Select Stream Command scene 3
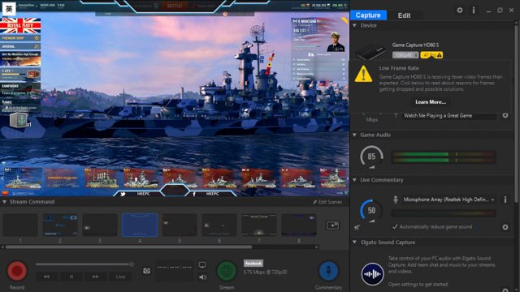Screen dimensions: 520x292 tap(100, 225)
